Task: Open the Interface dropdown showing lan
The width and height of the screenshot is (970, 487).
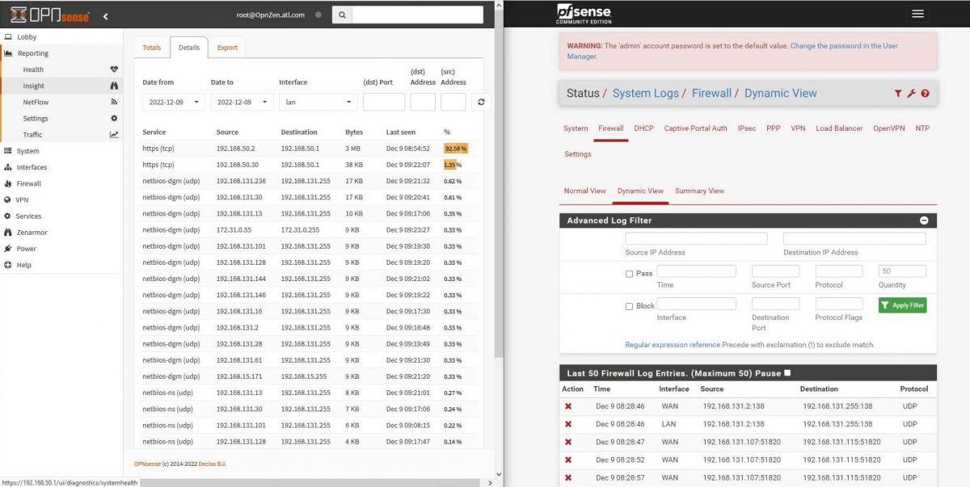Action: pyautogui.click(x=318, y=102)
